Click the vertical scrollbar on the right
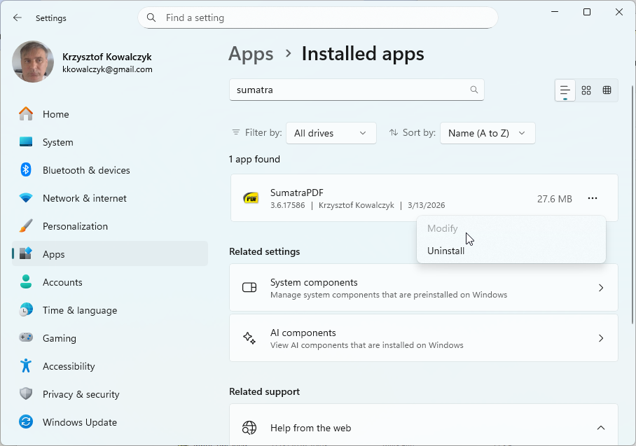Screen dimensions: 636x446 (x=632, y=204)
